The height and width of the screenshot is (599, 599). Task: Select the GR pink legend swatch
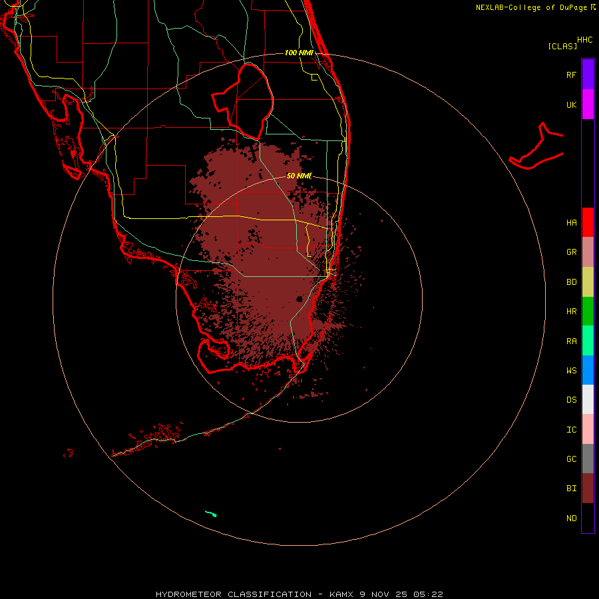click(x=588, y=252)
